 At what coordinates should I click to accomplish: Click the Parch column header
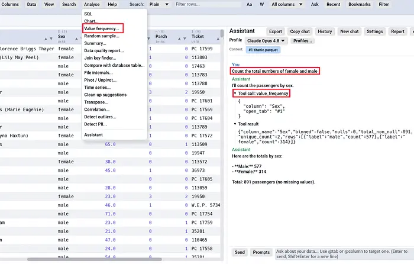point(161,37)
